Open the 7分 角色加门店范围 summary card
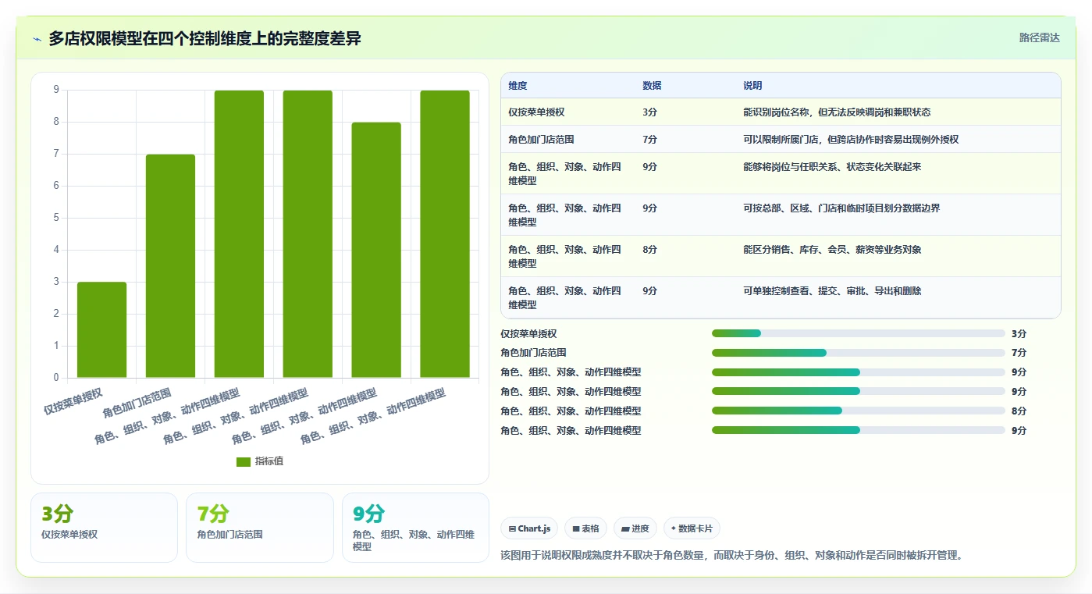 tap(259, 528)
